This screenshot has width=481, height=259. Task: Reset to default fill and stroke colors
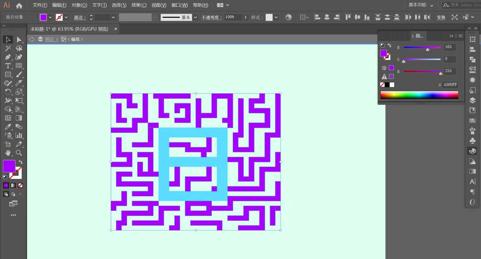click(x=5, y=176)
